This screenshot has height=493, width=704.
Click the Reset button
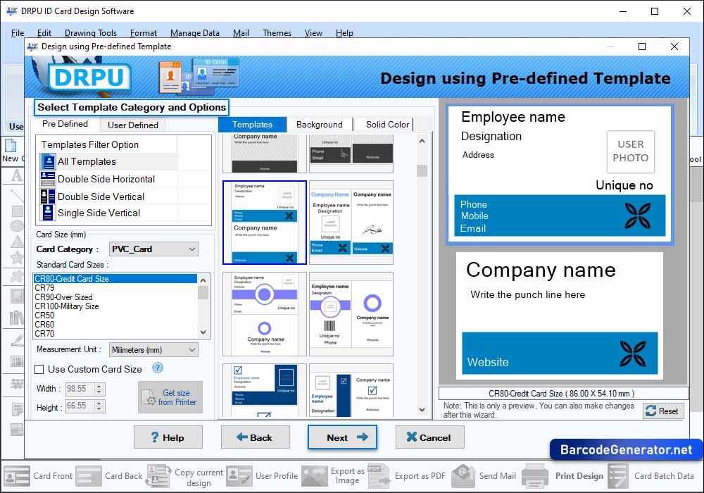(x=663, y=411)
